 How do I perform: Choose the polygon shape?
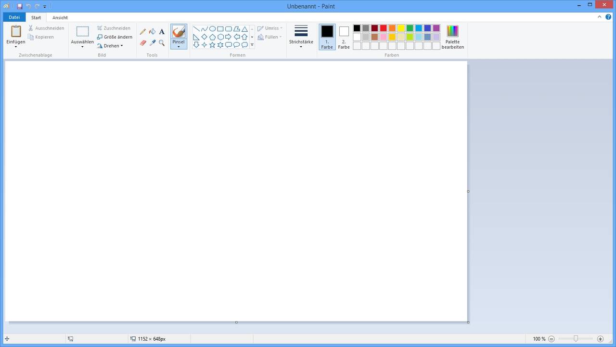coord(237,29)
